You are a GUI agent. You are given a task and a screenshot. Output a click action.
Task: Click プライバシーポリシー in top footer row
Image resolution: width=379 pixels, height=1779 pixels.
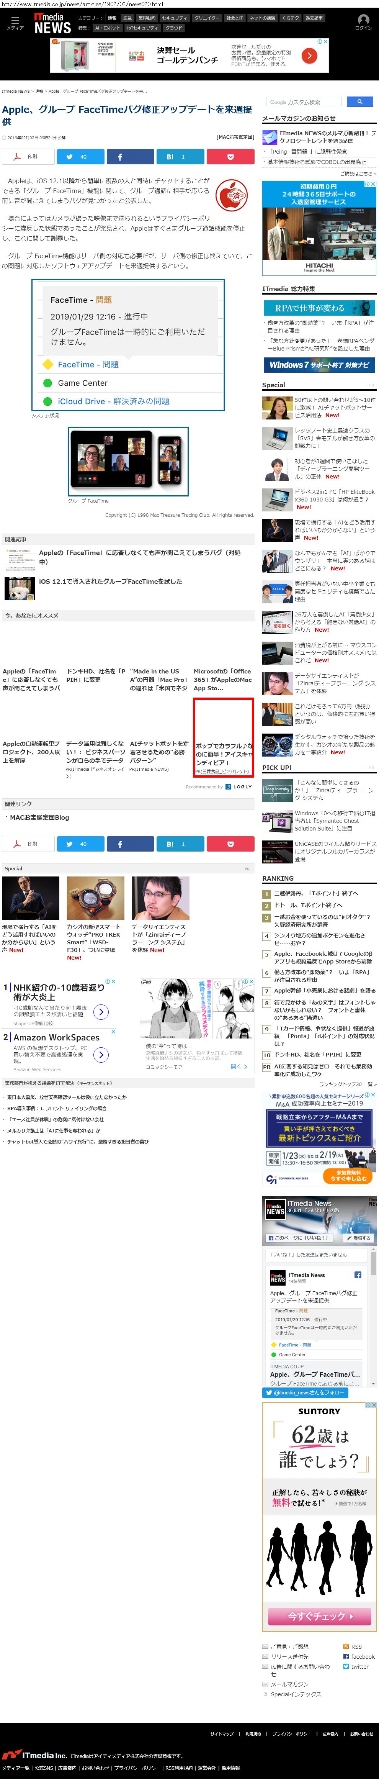point(291,1733)
